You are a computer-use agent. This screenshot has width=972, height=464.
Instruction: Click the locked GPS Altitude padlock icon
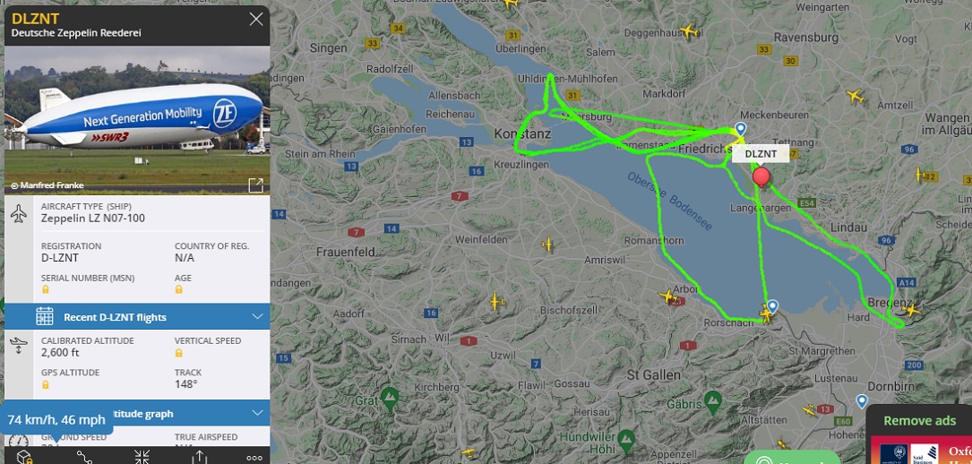46,384
